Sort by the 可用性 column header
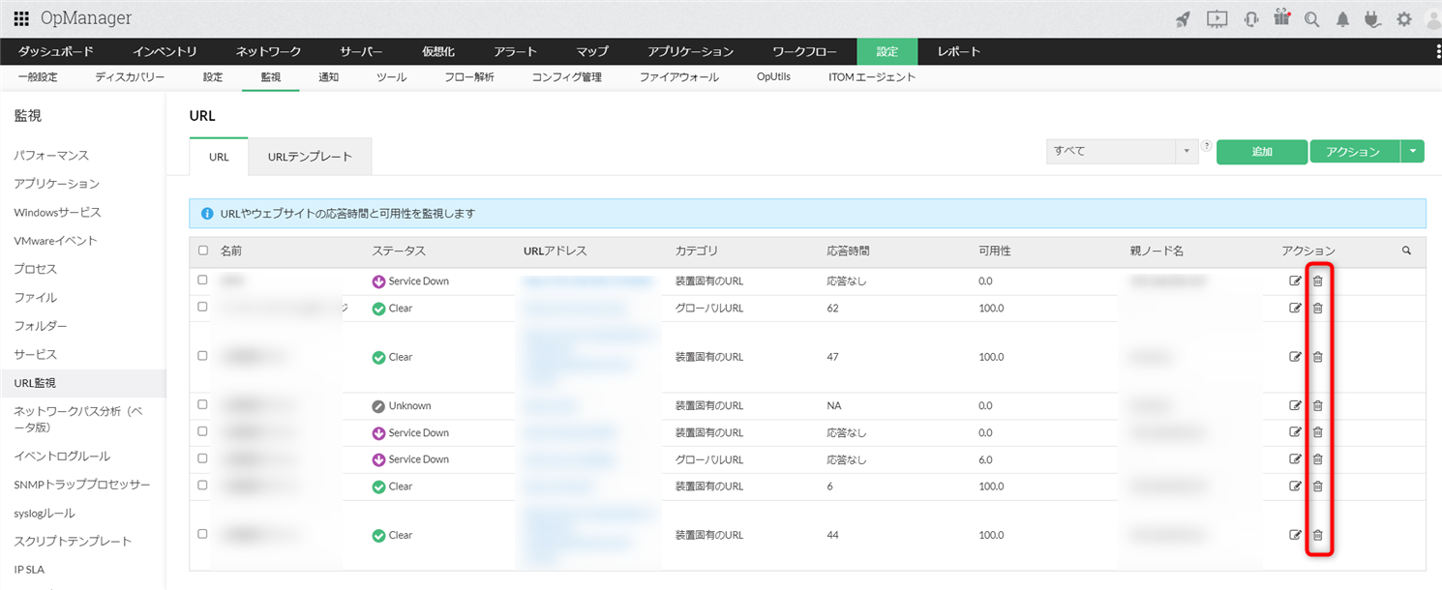 995,251
